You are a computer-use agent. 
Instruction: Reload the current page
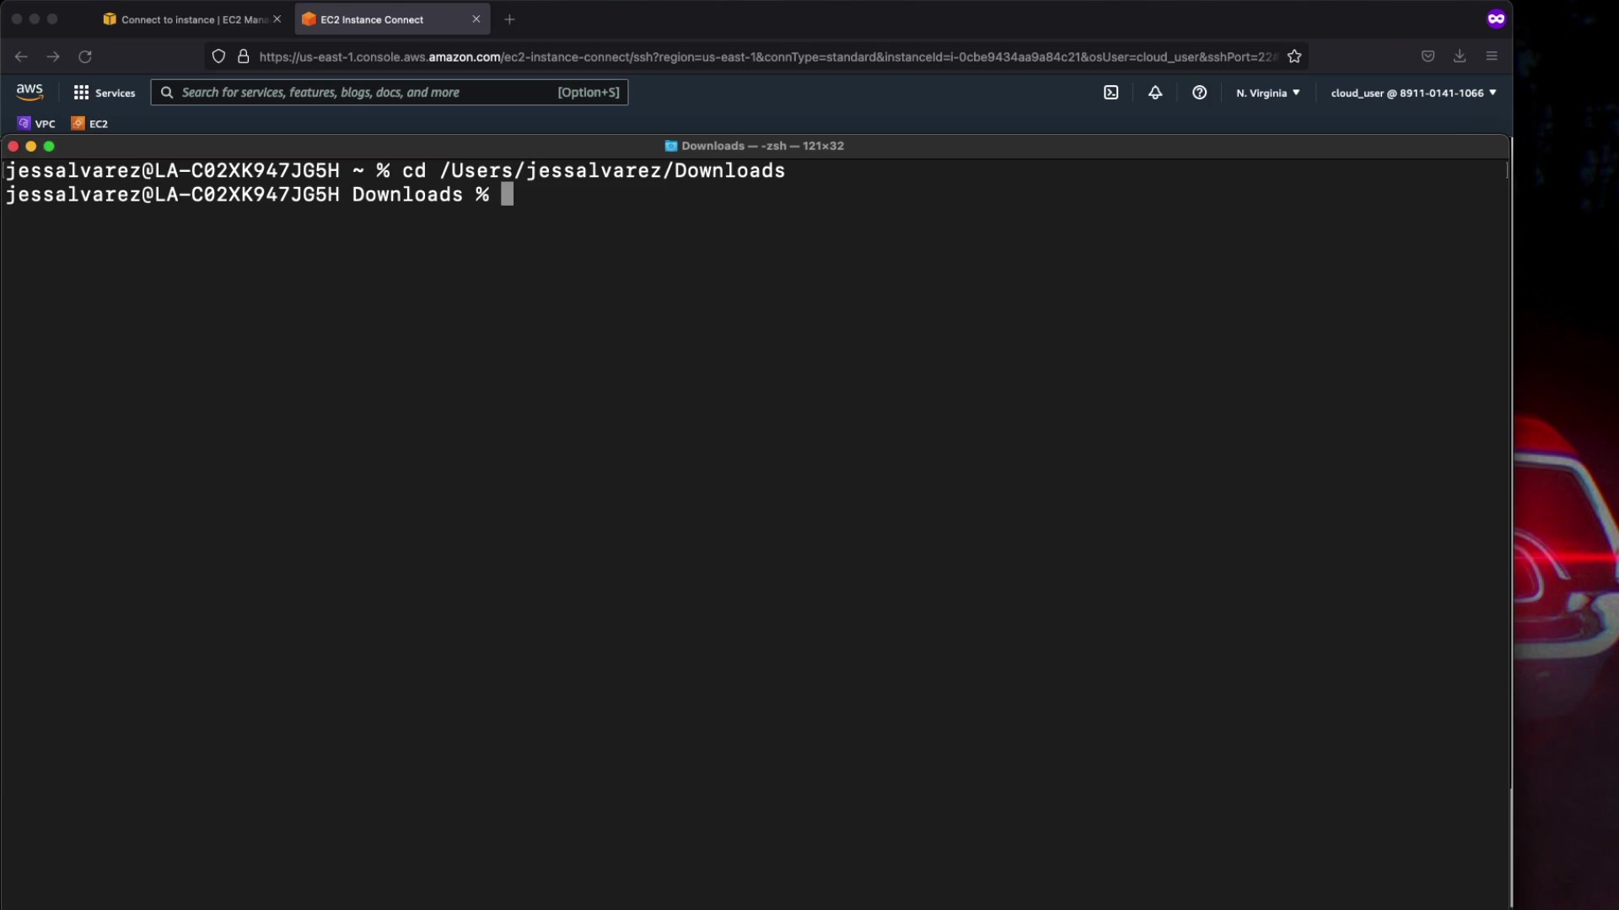click(x=85, y=56)
